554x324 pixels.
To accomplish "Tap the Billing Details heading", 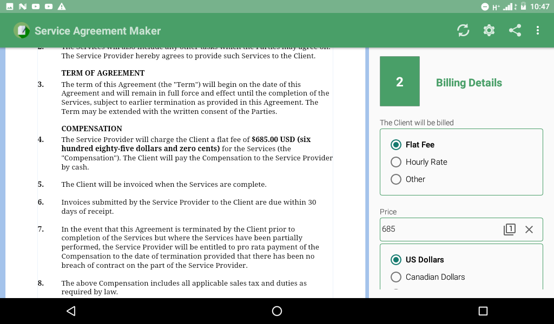I will point(469,83).
